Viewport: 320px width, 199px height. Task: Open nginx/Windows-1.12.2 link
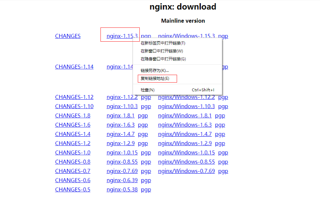[x=186, y=97]
